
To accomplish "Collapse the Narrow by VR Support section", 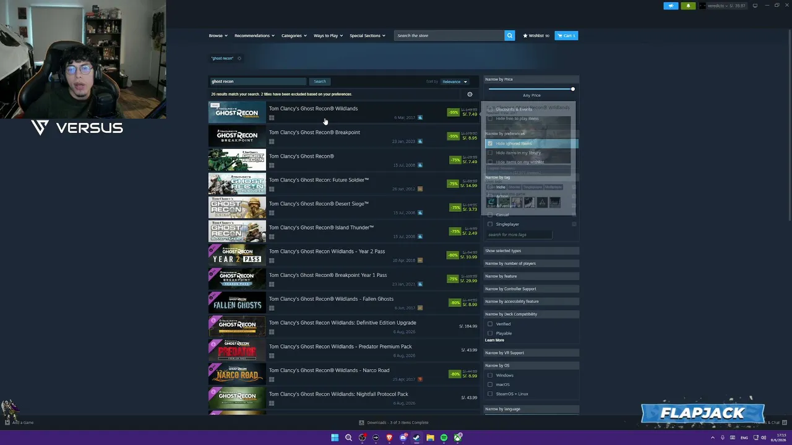I will click(531, 353).
